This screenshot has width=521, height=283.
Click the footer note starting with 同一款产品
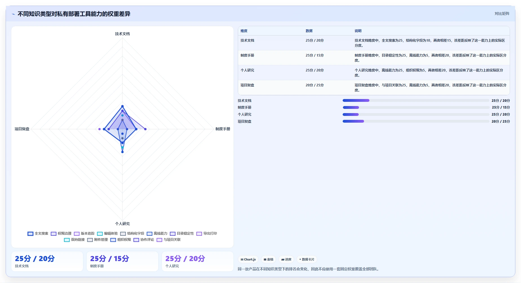point(309,269)
